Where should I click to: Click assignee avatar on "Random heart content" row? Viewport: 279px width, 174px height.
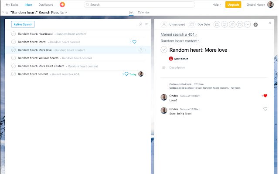click(141, 74)
